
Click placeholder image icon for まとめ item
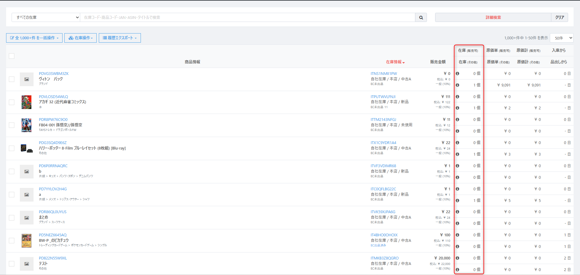coord(27,218)
